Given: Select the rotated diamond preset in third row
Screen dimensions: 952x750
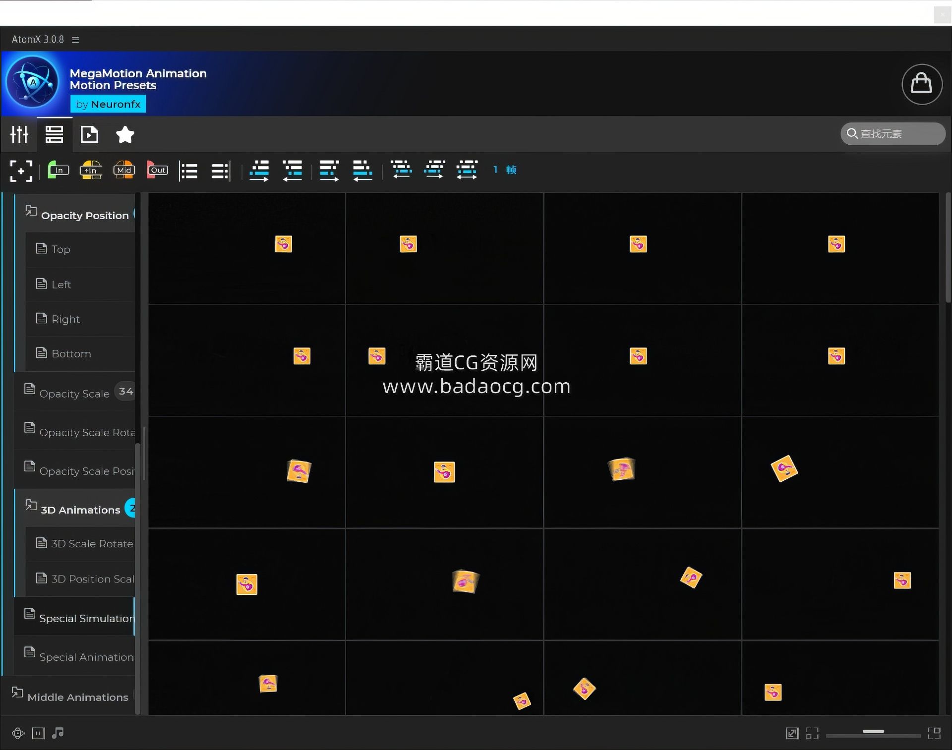Looking at the screenshot, I should coord(840,472).
